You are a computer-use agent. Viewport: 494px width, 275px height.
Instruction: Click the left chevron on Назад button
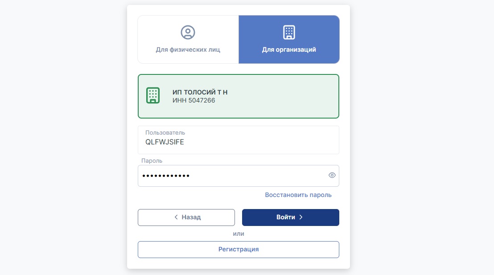[x=176, y=217]
